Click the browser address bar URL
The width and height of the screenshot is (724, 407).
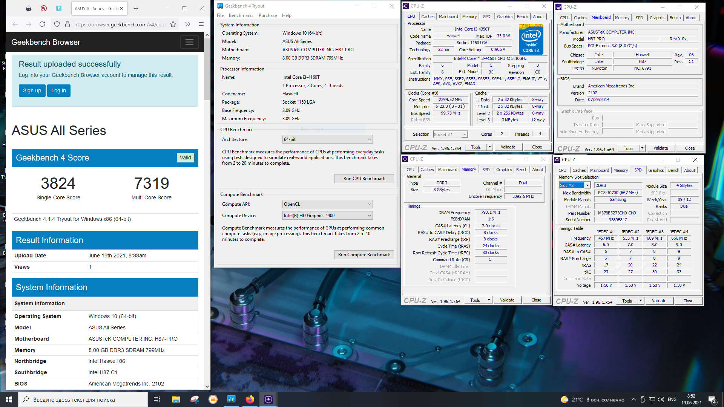[120, 24]
